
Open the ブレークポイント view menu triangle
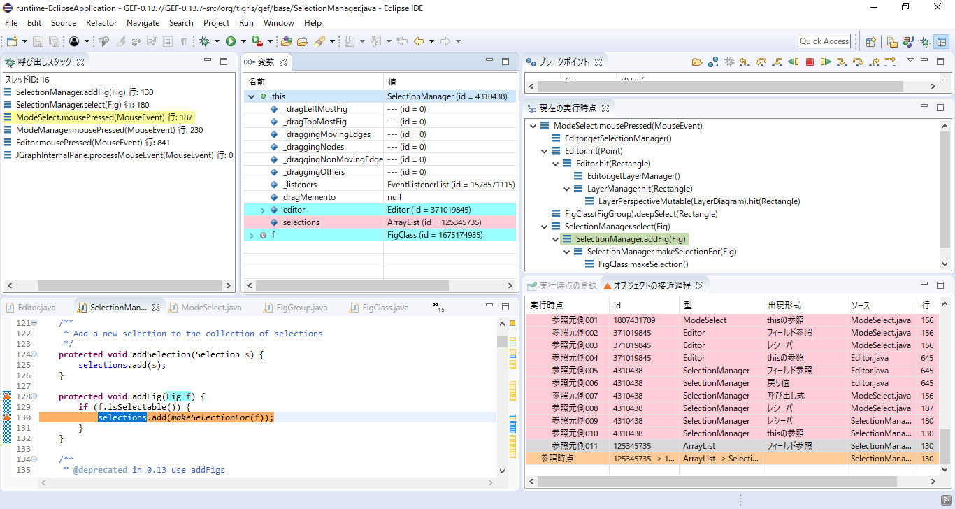(910, 60)
